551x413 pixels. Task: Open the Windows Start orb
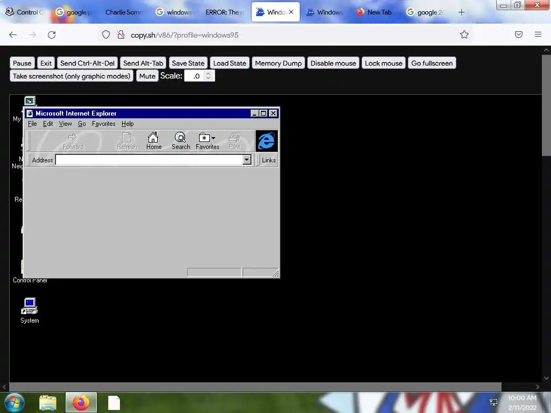pyautogui.click(x=15, y=402)
